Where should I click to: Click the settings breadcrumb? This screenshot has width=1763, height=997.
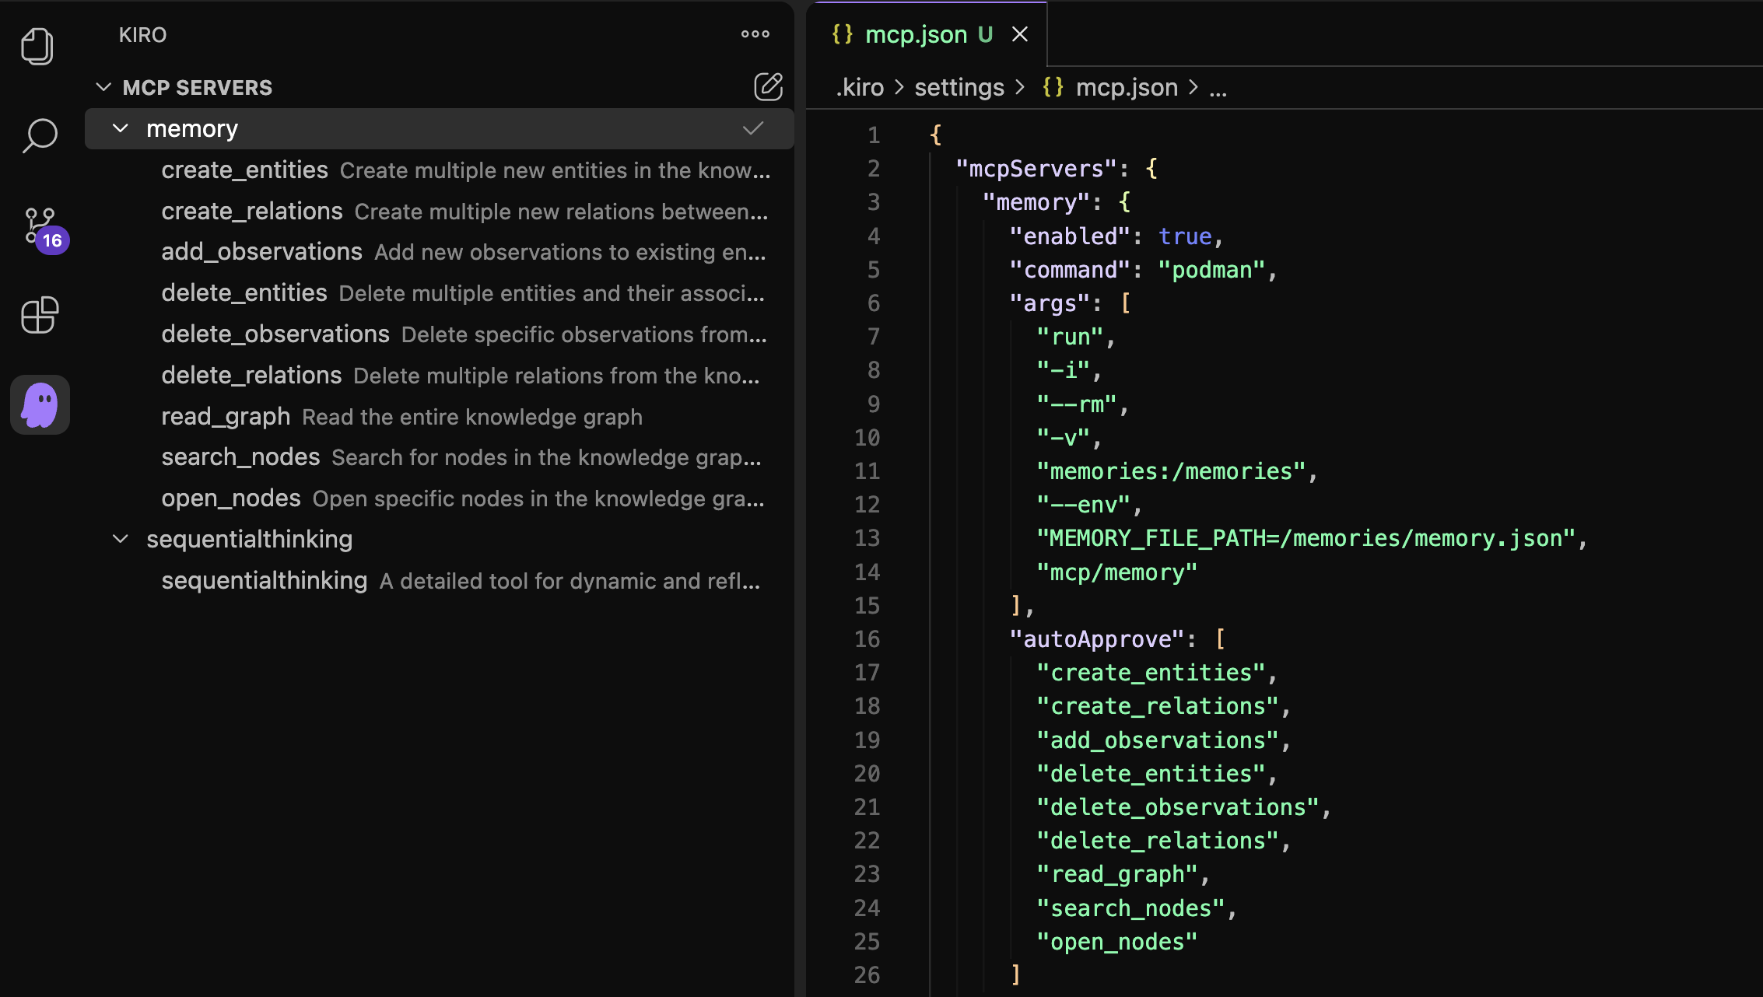(959, 88)
